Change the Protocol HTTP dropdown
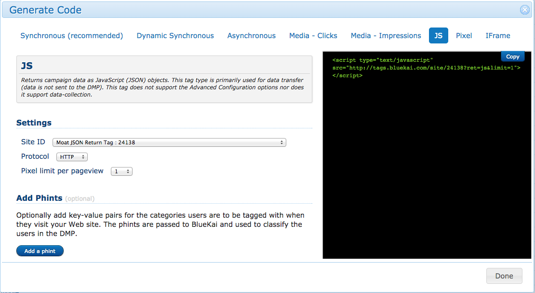The image size is (535, 293). click(x=72, y=157)
